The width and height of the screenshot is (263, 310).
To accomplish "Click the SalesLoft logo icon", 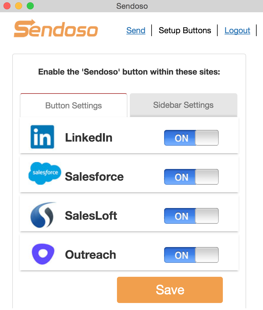I will pyautogui.click(x=43, y=215).
